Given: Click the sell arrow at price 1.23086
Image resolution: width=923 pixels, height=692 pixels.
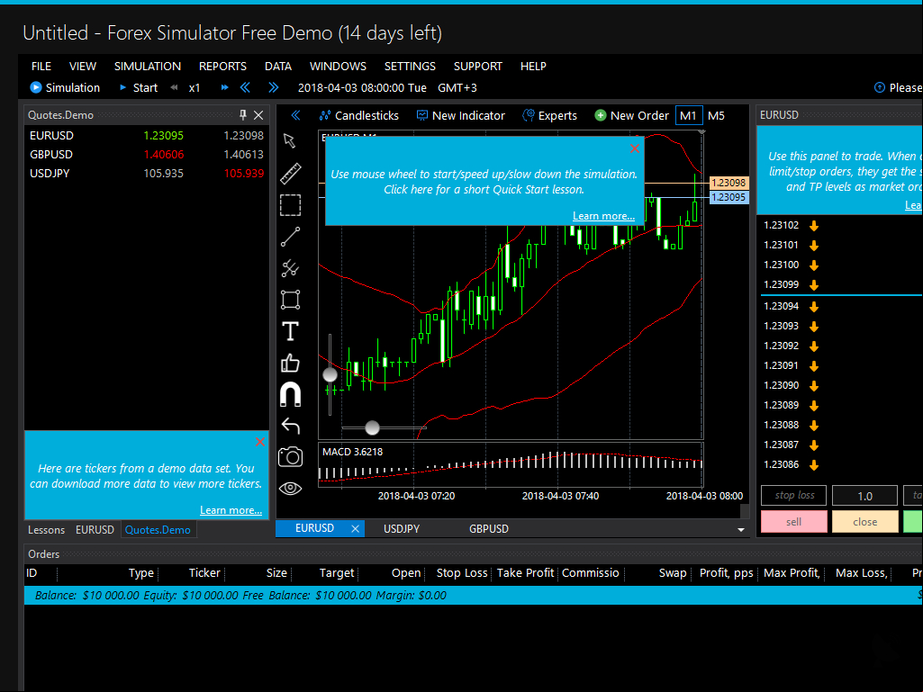Looking at the screenshot, I should click(x=814, y=465).
